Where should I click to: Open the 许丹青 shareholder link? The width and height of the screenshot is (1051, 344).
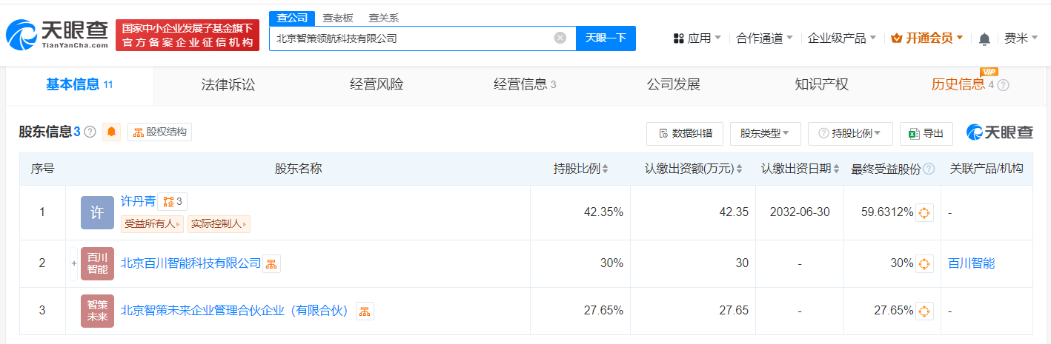coord(138,201)
